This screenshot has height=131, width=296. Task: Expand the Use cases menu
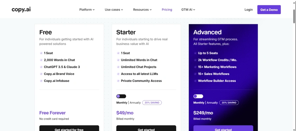114,10
